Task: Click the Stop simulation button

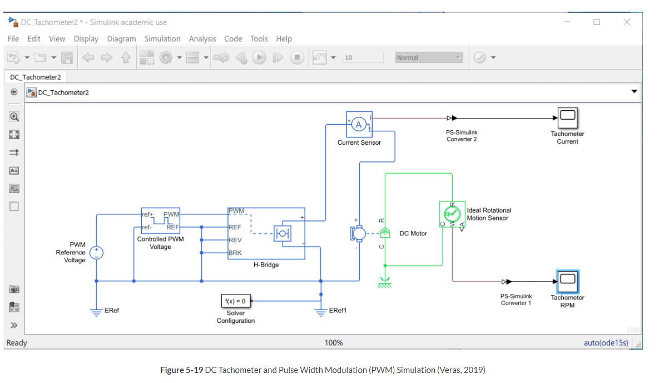Action: coord(297,58)
